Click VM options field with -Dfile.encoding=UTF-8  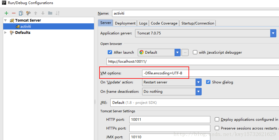pos(210,73)
